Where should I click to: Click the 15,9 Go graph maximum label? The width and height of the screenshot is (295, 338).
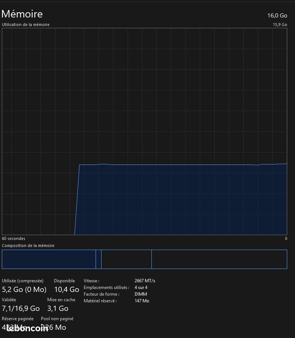(280, 25)
